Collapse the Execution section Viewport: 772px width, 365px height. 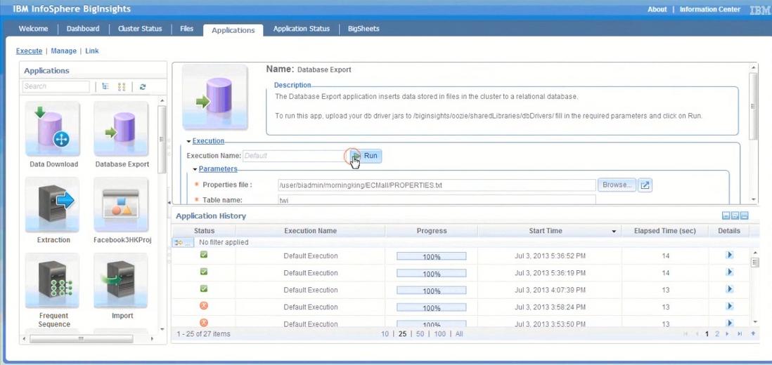pyautogui.click(x=189, y=141)
